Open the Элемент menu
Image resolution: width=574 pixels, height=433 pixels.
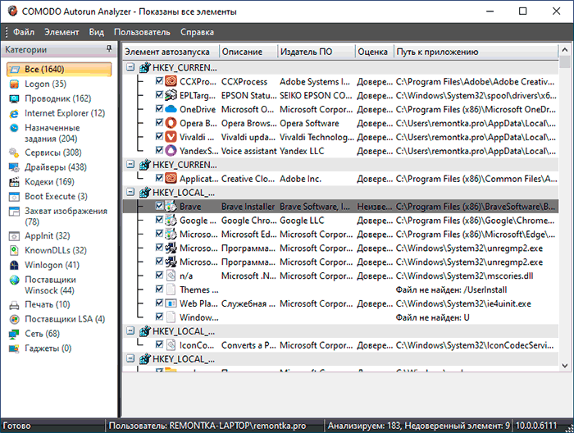coord(61,32)
